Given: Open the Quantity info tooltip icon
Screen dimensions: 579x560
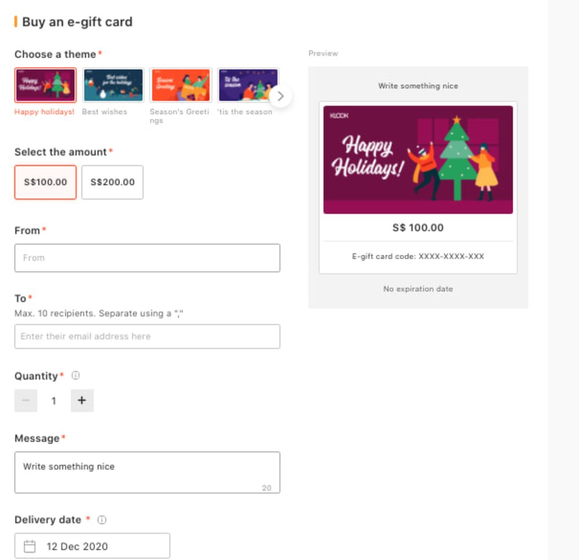Looking at the screenshot, I should point(75,375).
